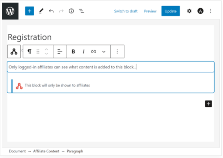The image size is (223, 158).
Task: Expand more rich text controls dropdown
Action: (104, 52)
